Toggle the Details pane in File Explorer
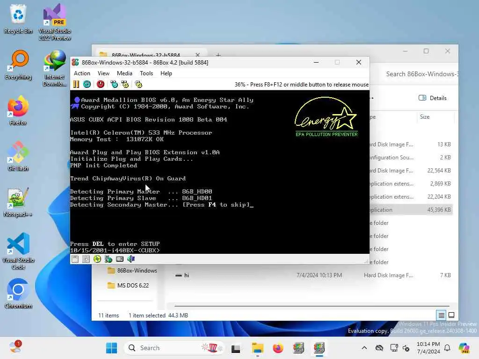 pos(433,98)
